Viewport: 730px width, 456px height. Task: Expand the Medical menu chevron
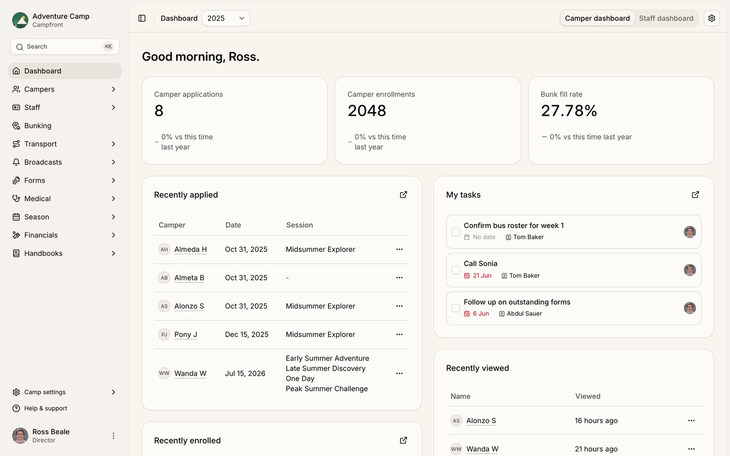pos(113,199)
